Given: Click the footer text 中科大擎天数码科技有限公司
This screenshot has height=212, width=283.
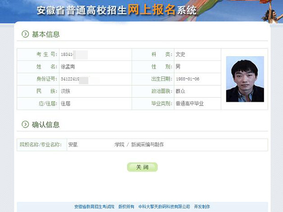Looking at the screenshot, I should [x=164, y=207].
